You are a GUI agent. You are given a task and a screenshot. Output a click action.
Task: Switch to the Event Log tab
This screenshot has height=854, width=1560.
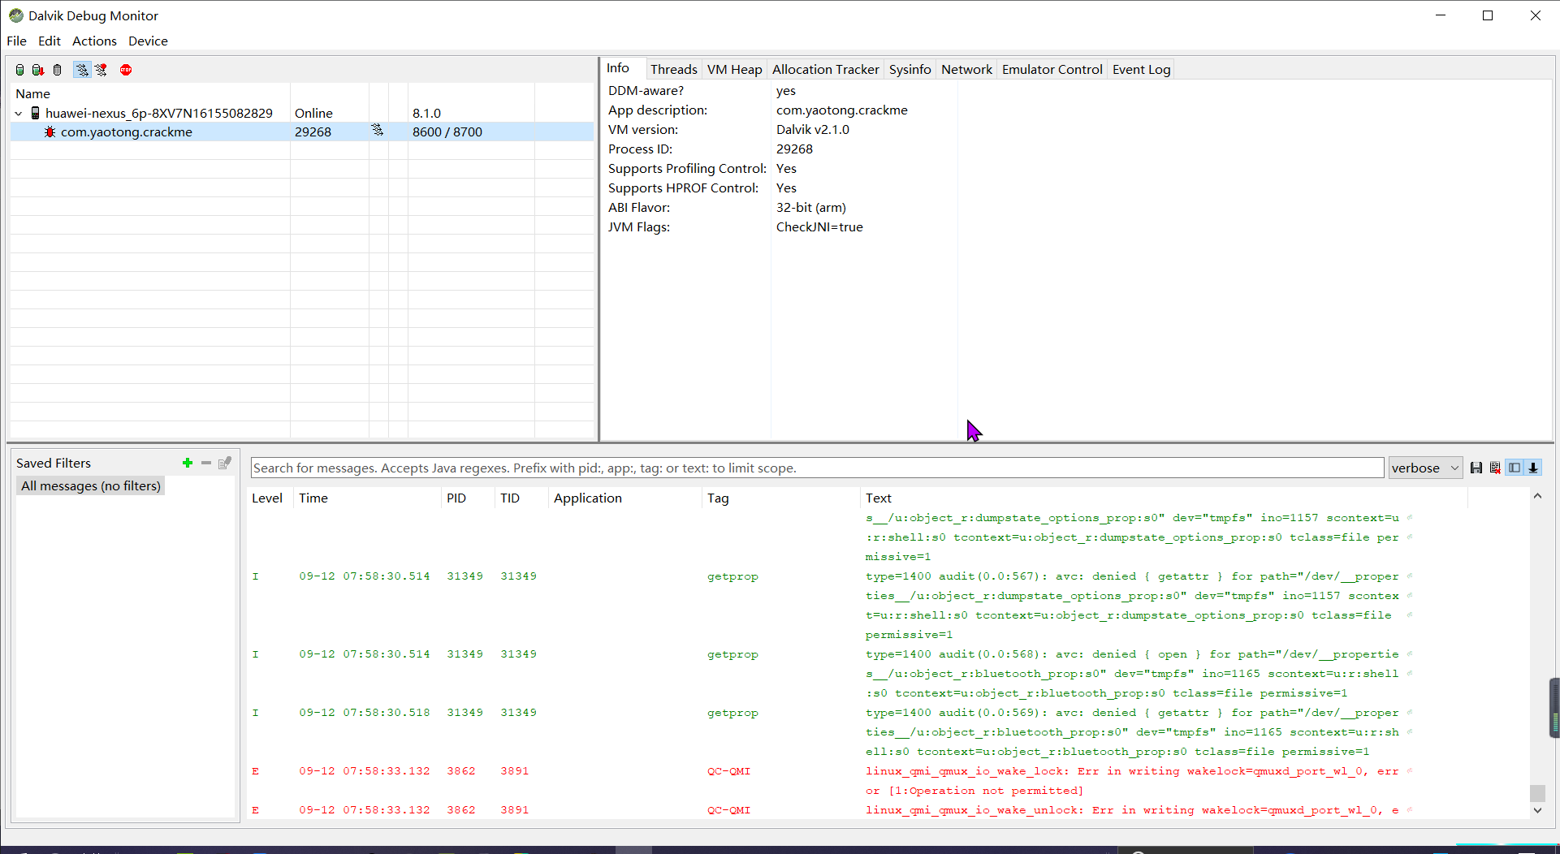tap(1142, 70)
